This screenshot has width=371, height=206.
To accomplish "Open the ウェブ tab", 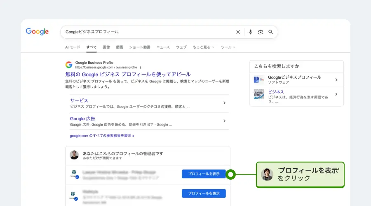I will (x=181, y=47).
